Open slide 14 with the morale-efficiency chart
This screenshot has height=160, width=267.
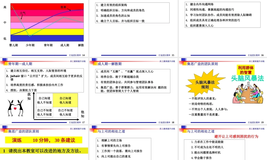pos(44,28)
